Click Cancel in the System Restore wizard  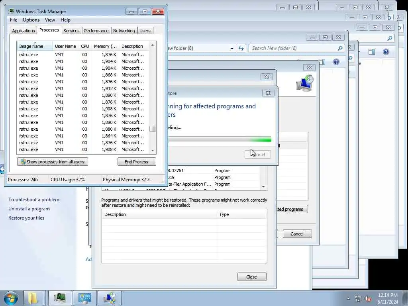pyautogui.click(x=297, y=233)
